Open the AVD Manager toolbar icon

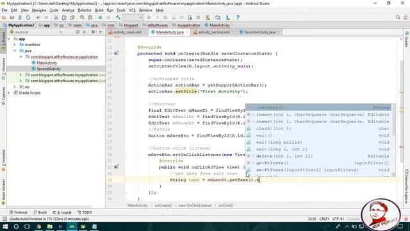click(208, 17)
